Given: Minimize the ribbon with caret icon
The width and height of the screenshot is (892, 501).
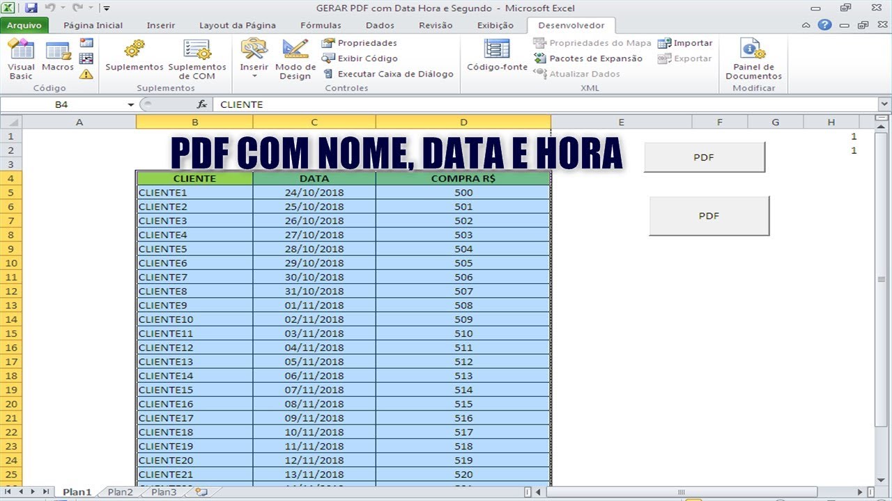Looking at the screenshot, I should (806, 25).
